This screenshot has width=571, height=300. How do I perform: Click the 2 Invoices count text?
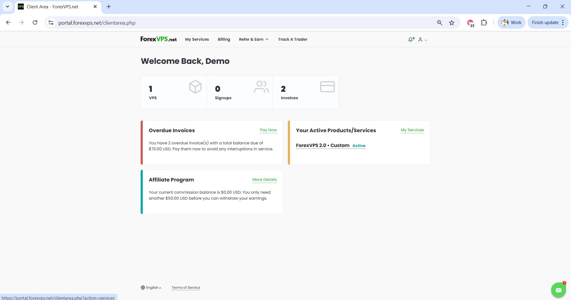(x=289, y=92)
